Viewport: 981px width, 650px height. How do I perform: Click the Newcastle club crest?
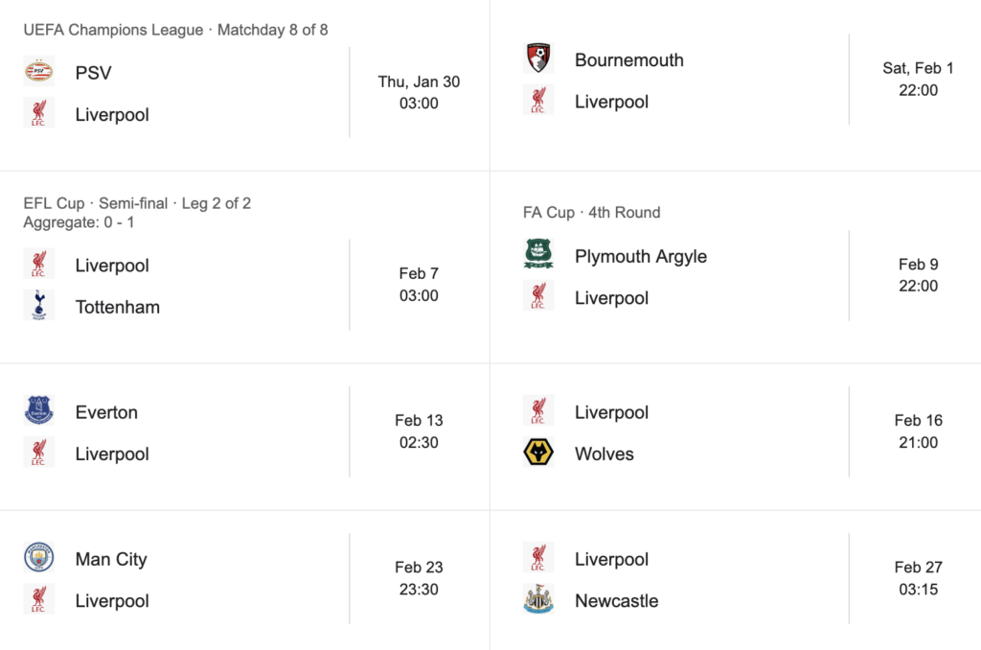pyautogui.click(x=538, y=601)
